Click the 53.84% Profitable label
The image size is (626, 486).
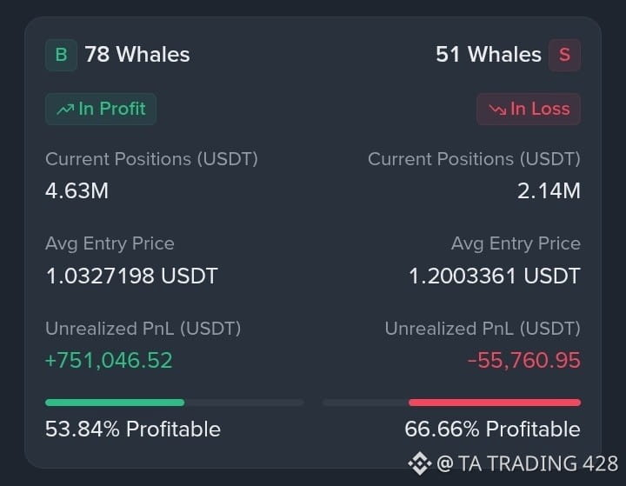click(x=133, y=429)
